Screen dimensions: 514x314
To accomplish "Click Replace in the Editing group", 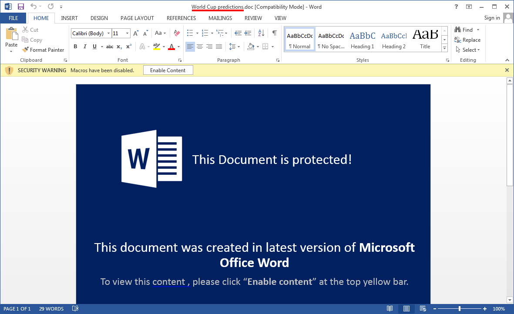I will [467, 40].
